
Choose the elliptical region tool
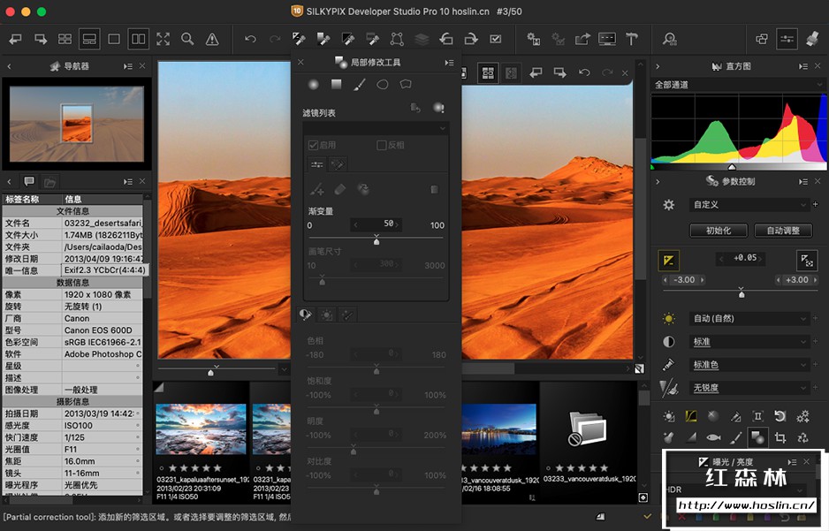(x=383, y=85)
